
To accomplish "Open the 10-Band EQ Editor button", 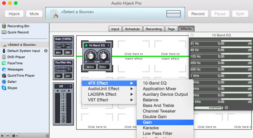I will click(x=90, y=67).
